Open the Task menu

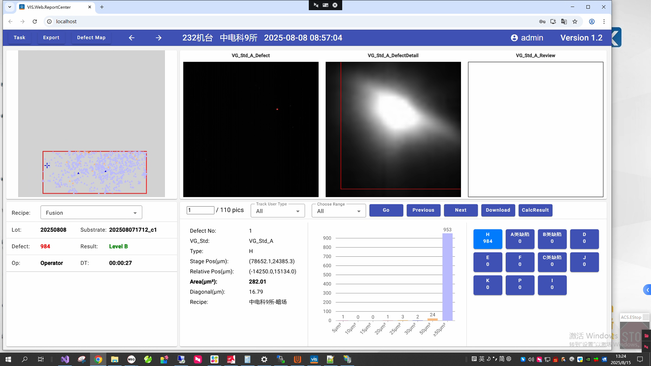(20, 38)
